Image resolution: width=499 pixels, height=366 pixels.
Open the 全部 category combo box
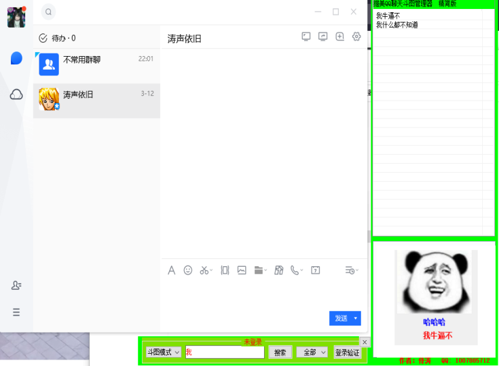click(312, 352)
